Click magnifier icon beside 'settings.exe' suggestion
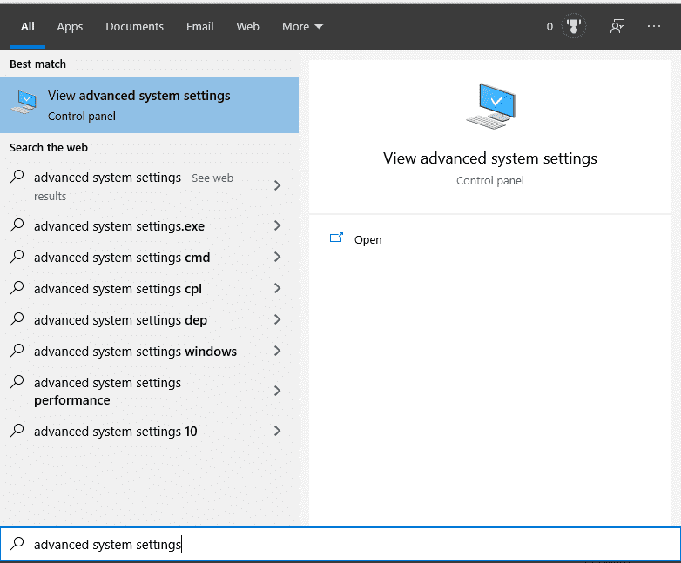This screenshot has height=563, width=681. tap(17, 225)
